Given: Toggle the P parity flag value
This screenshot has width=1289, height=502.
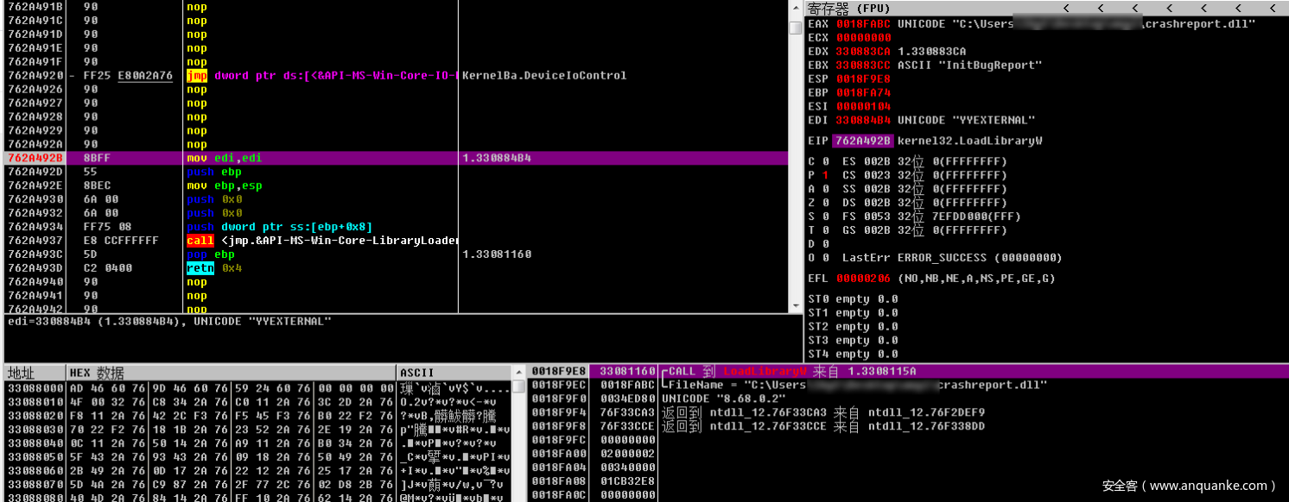Looking at the screenshot, I should [x=825, y=175].
